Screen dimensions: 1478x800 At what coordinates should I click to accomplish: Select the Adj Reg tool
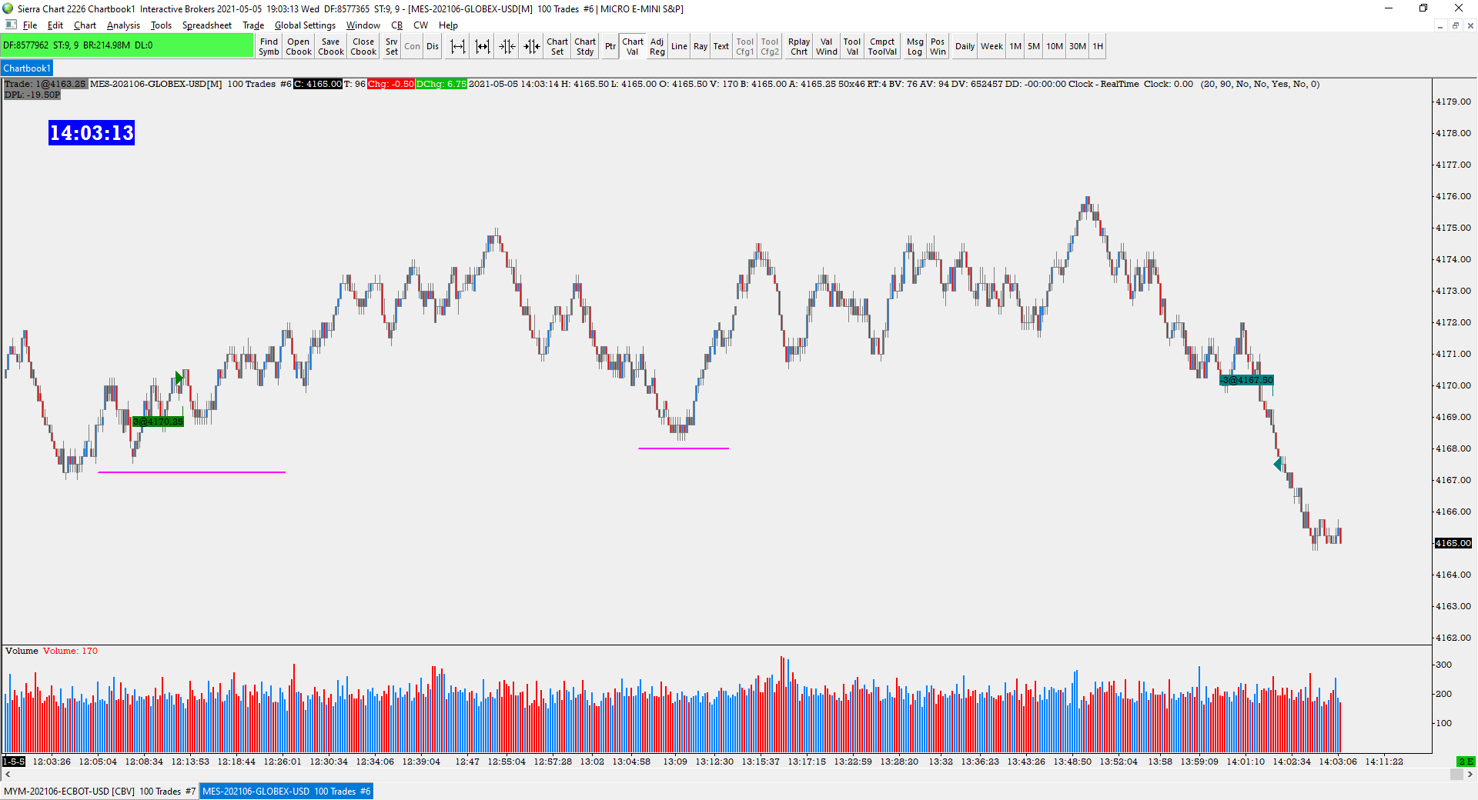[x=657, y=46]
